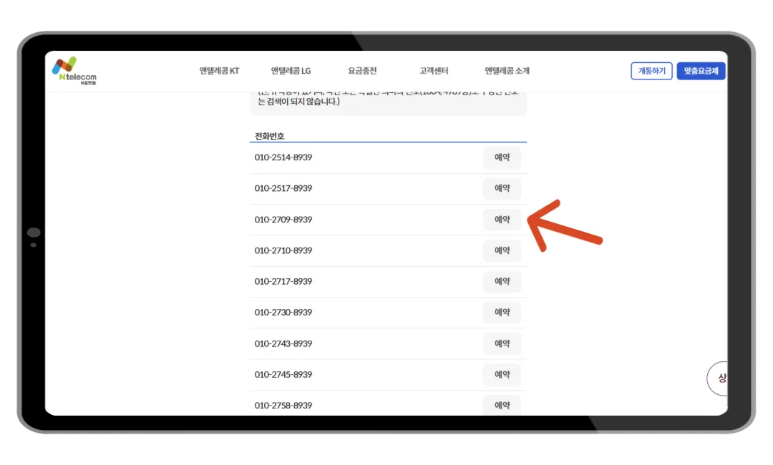Reserve number 010-2710-8939 with 예약
The height and width of the screenshot is (465, 773).
(502, 250)
